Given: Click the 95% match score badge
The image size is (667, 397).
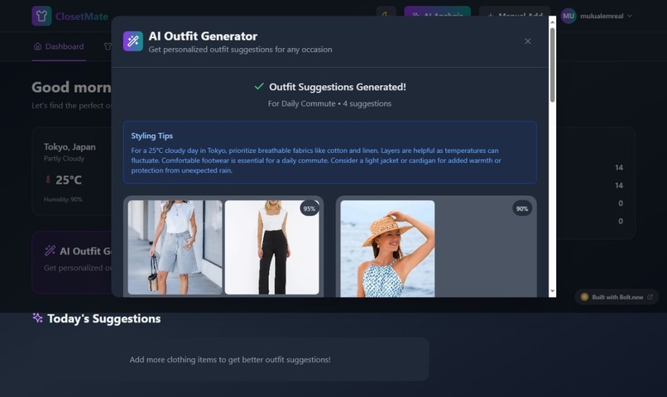Looking at the screenshot, I should (x=310, y=208).
